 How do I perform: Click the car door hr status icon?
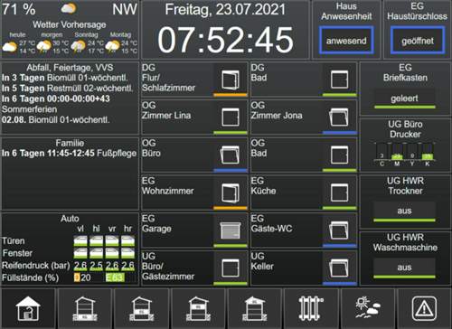127,241
